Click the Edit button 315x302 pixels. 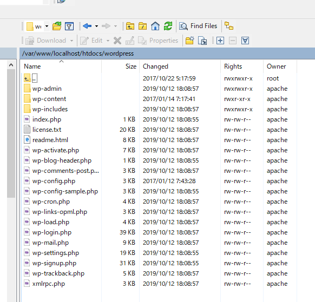[91, 41]
